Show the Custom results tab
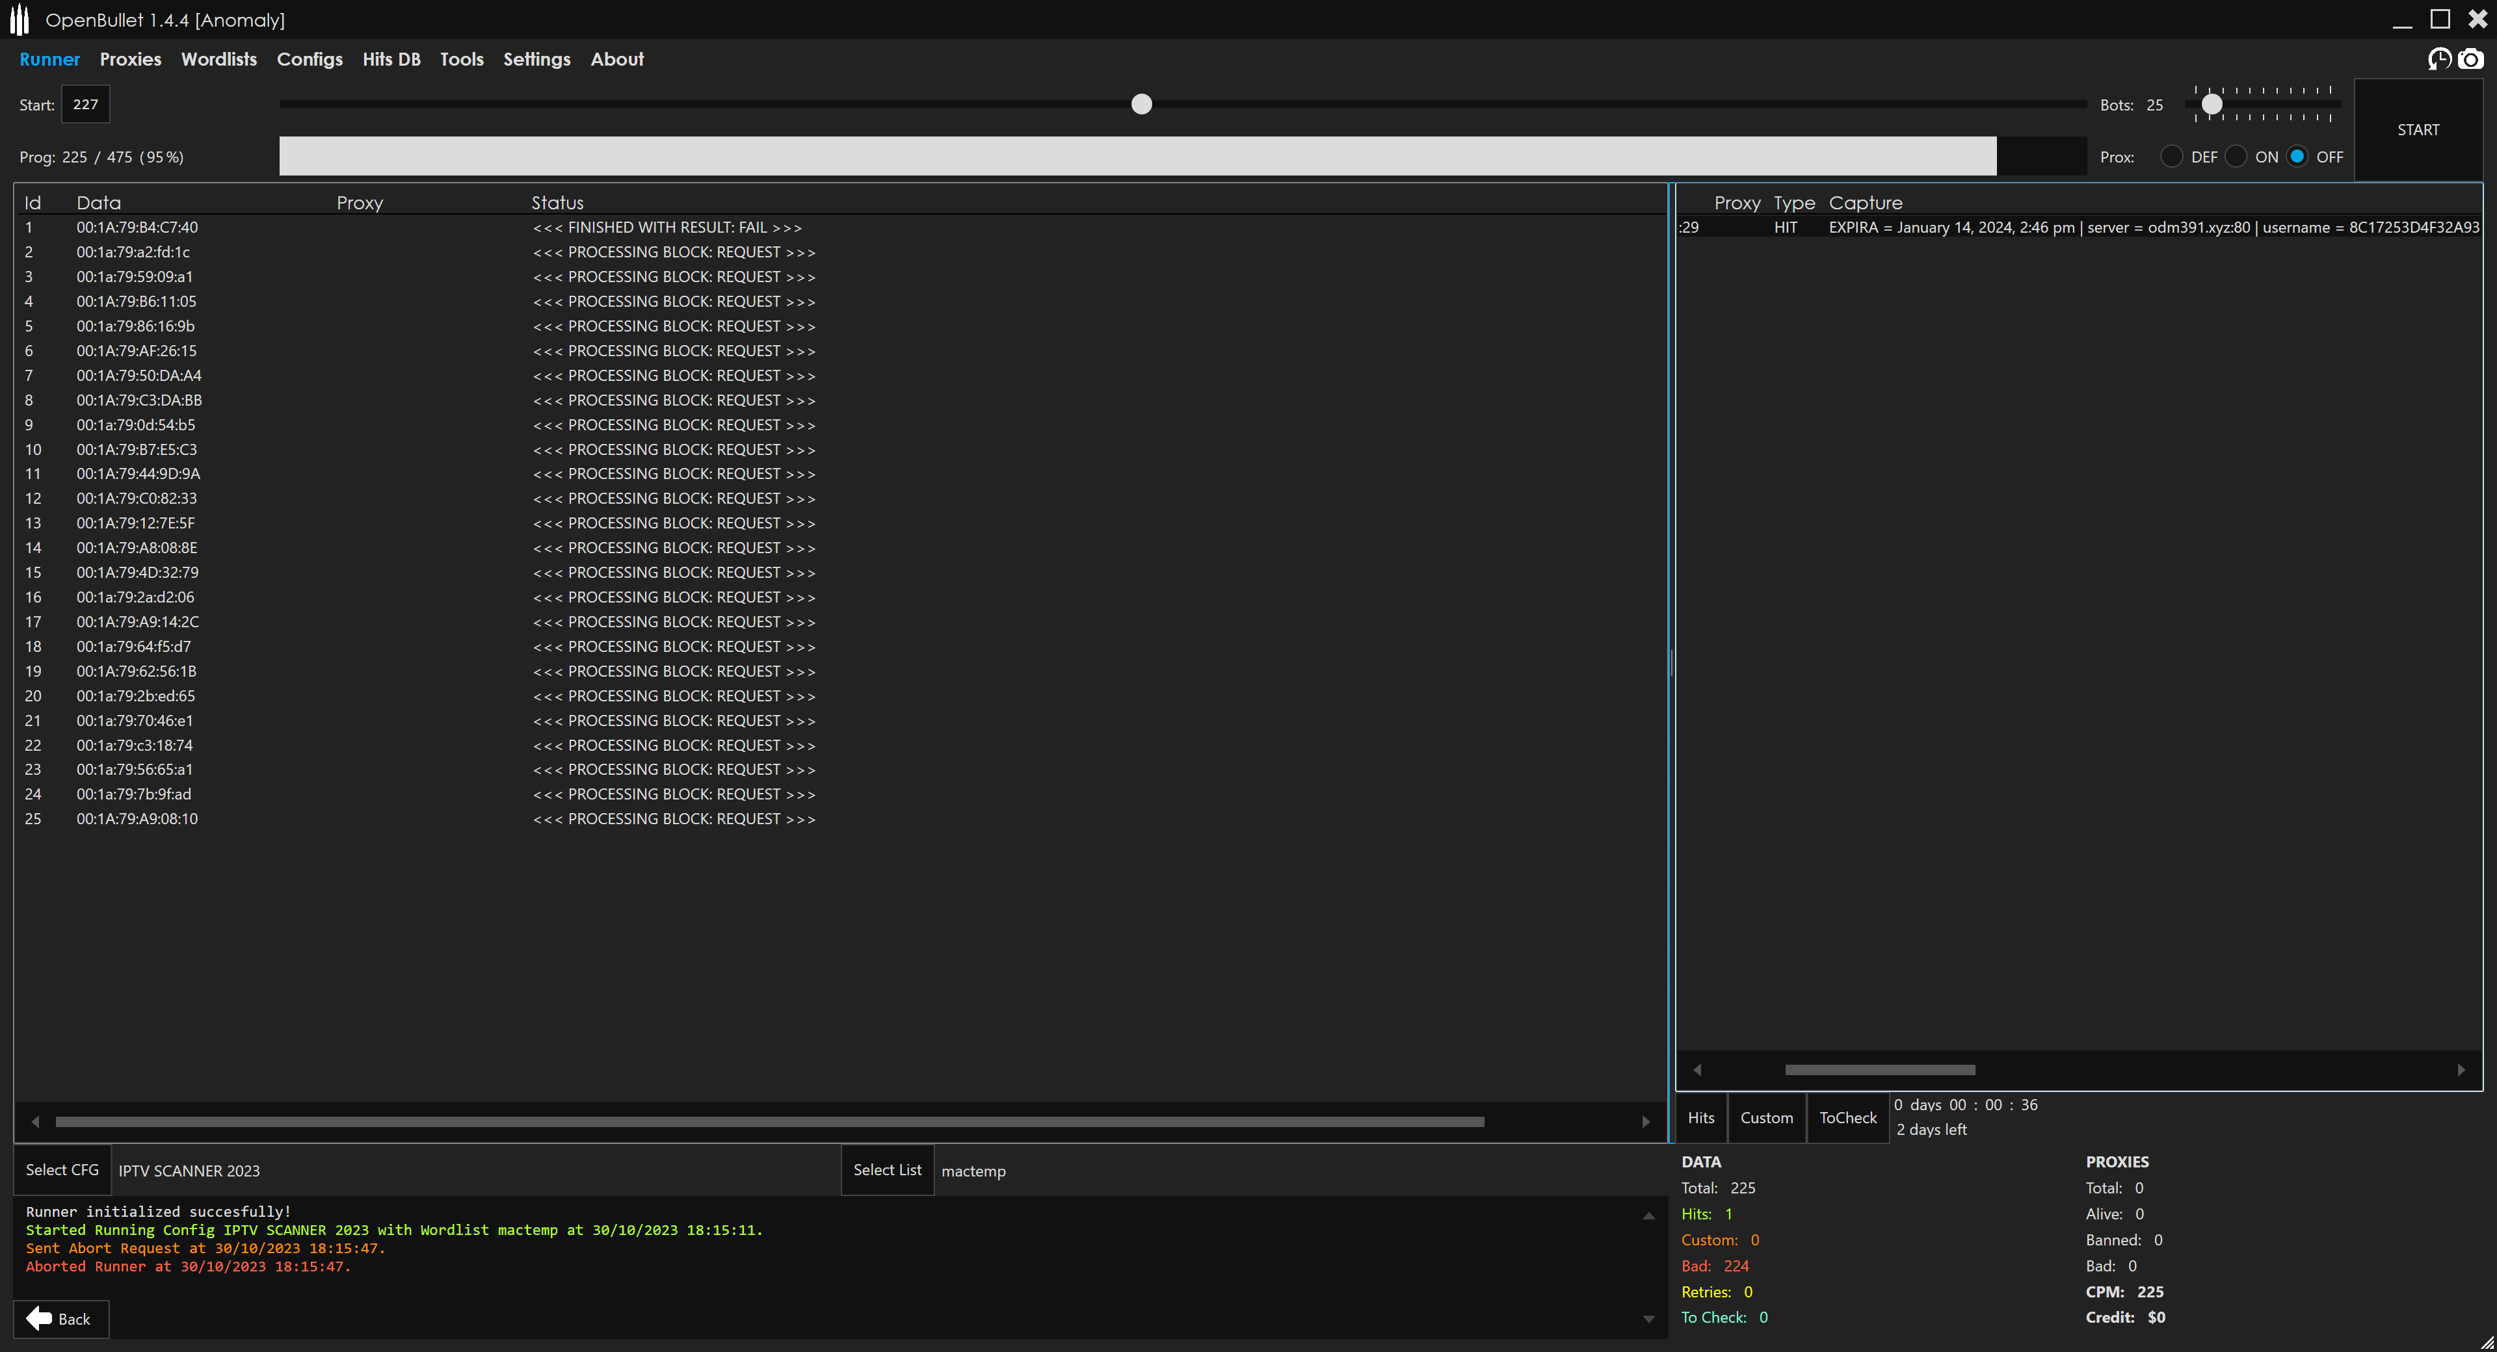This screenshot has height=1352, width=2497. coord(1766,1117)
